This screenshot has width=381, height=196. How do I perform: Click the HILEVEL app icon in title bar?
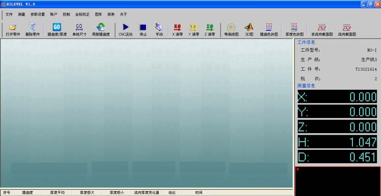click(3, 4)
